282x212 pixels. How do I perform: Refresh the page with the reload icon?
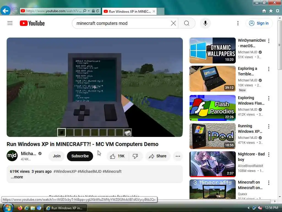pyautogui.click(x=97, y=11)
